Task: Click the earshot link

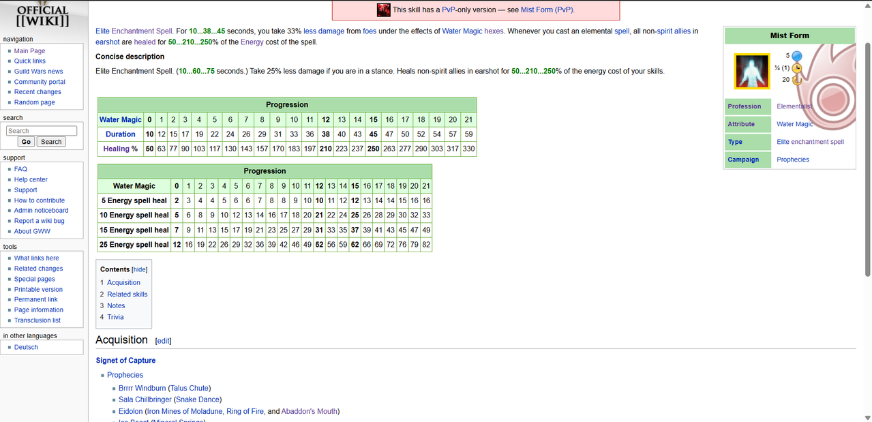Action: [108, 42]
